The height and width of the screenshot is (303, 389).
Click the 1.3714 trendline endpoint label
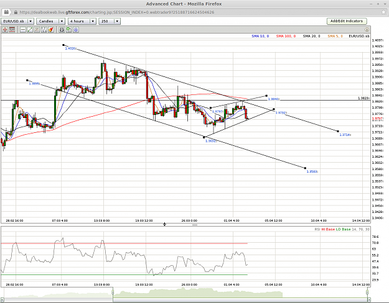[x=345, y=135]
